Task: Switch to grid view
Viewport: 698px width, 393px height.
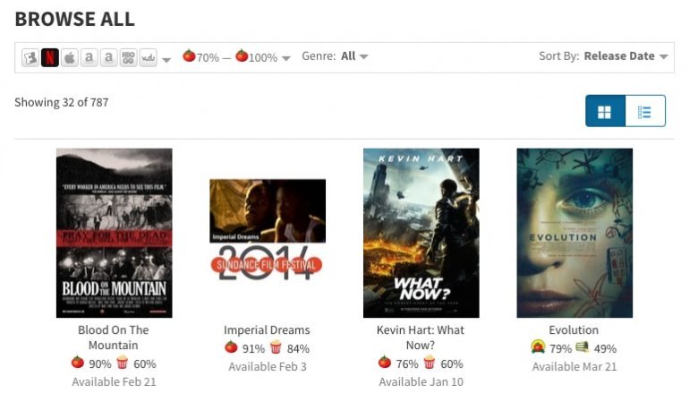Action: click(605, 111)
